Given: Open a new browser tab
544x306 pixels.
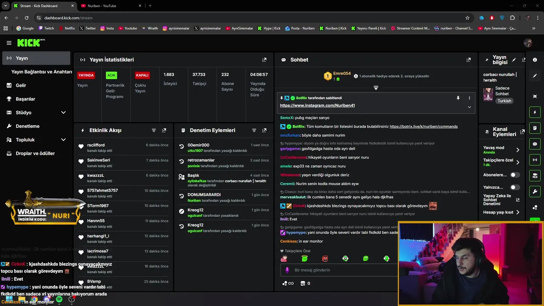Looking at the screenshot, I should coord(150,6).
